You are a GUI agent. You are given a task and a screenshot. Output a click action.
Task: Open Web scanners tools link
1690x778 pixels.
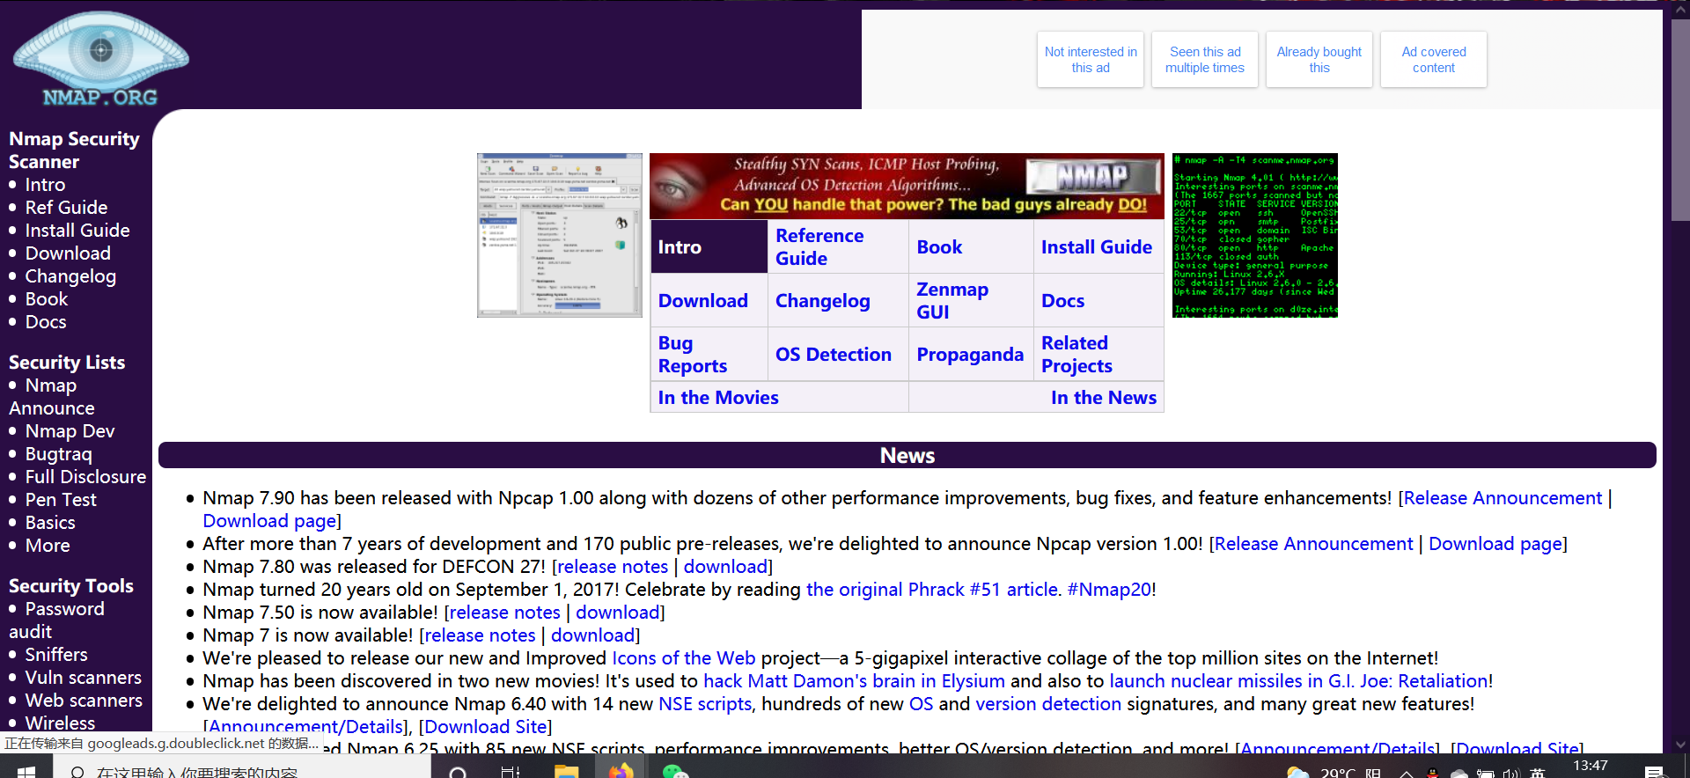[x=84, y=701]
